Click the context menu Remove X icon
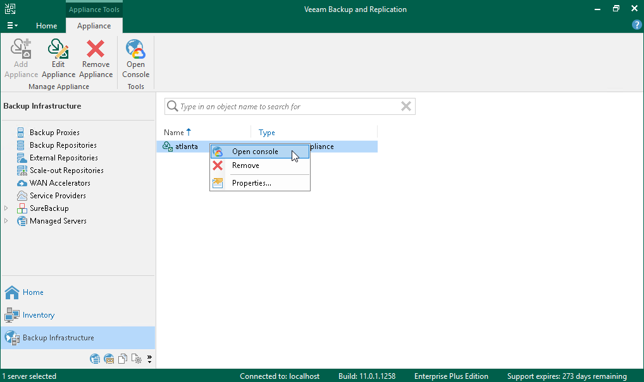The height and width of the screenshot is (382, 644). pyautogui.click(x=218, y=165)
